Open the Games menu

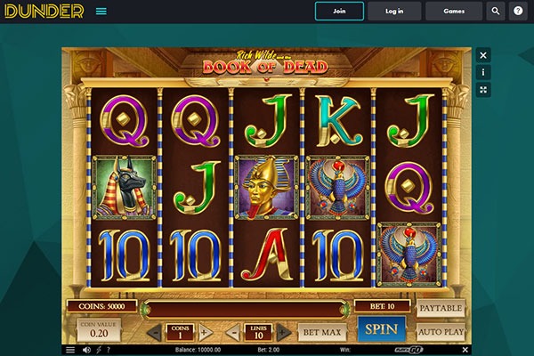coord(454,12)
